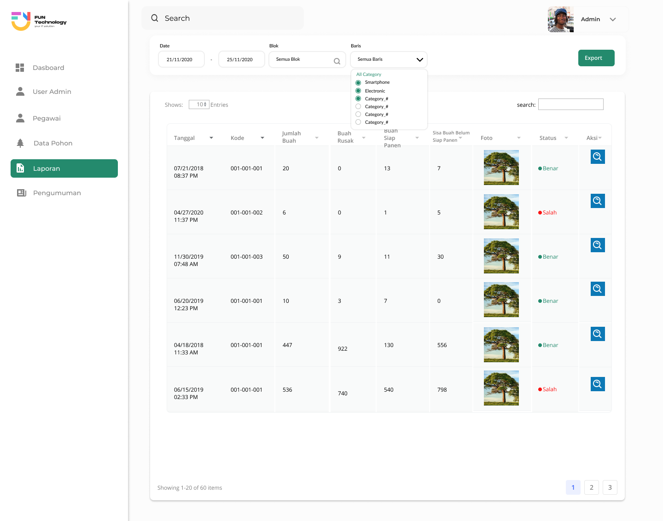Sort the table by Tanggal column arrow

[211, 138]
